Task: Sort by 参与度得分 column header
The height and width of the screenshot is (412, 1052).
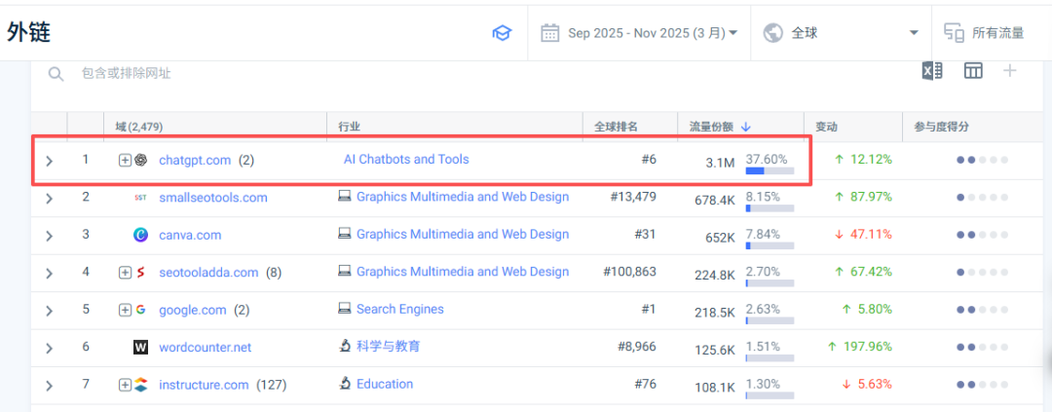Action: point(941,127)
